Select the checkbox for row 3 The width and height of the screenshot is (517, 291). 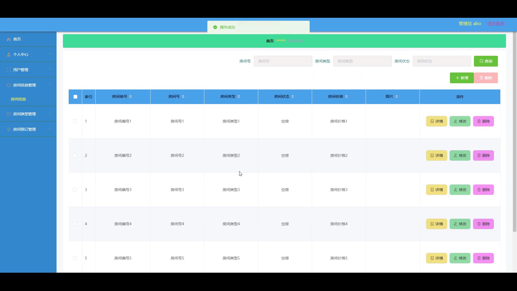pyautogui.click(x=75, y=190)
